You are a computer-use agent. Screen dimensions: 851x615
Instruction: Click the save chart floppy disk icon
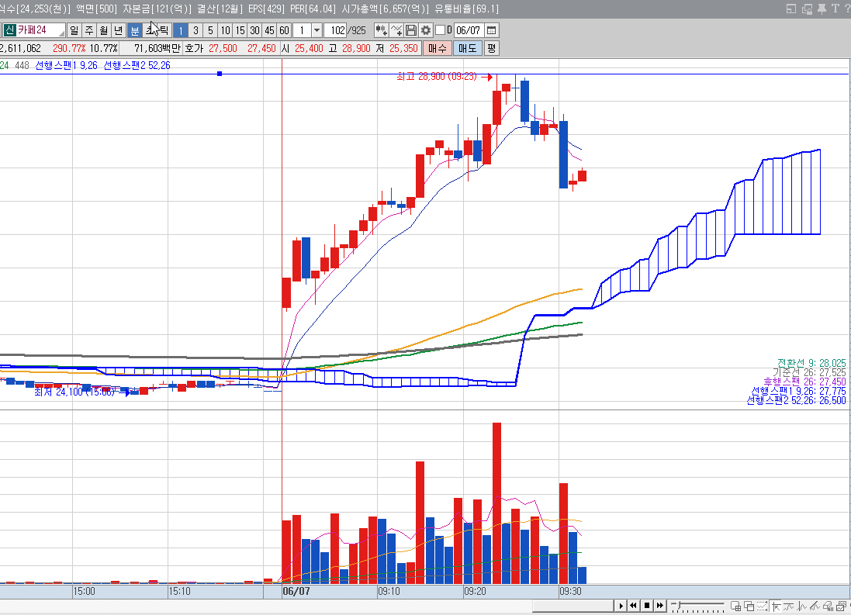(x=411, y=30)
